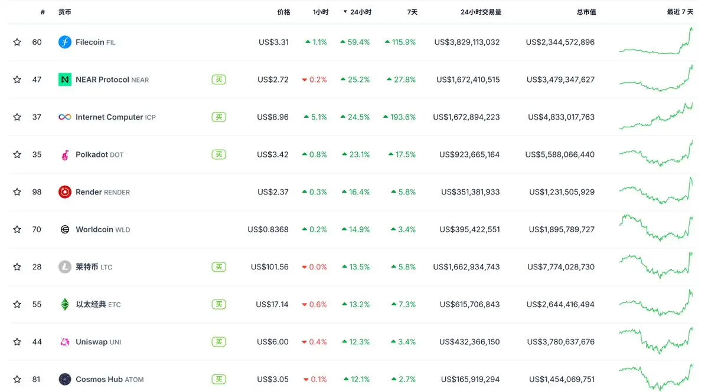
Task: Click the 193.6% seven-day change
Action: (x=399, y=117)
